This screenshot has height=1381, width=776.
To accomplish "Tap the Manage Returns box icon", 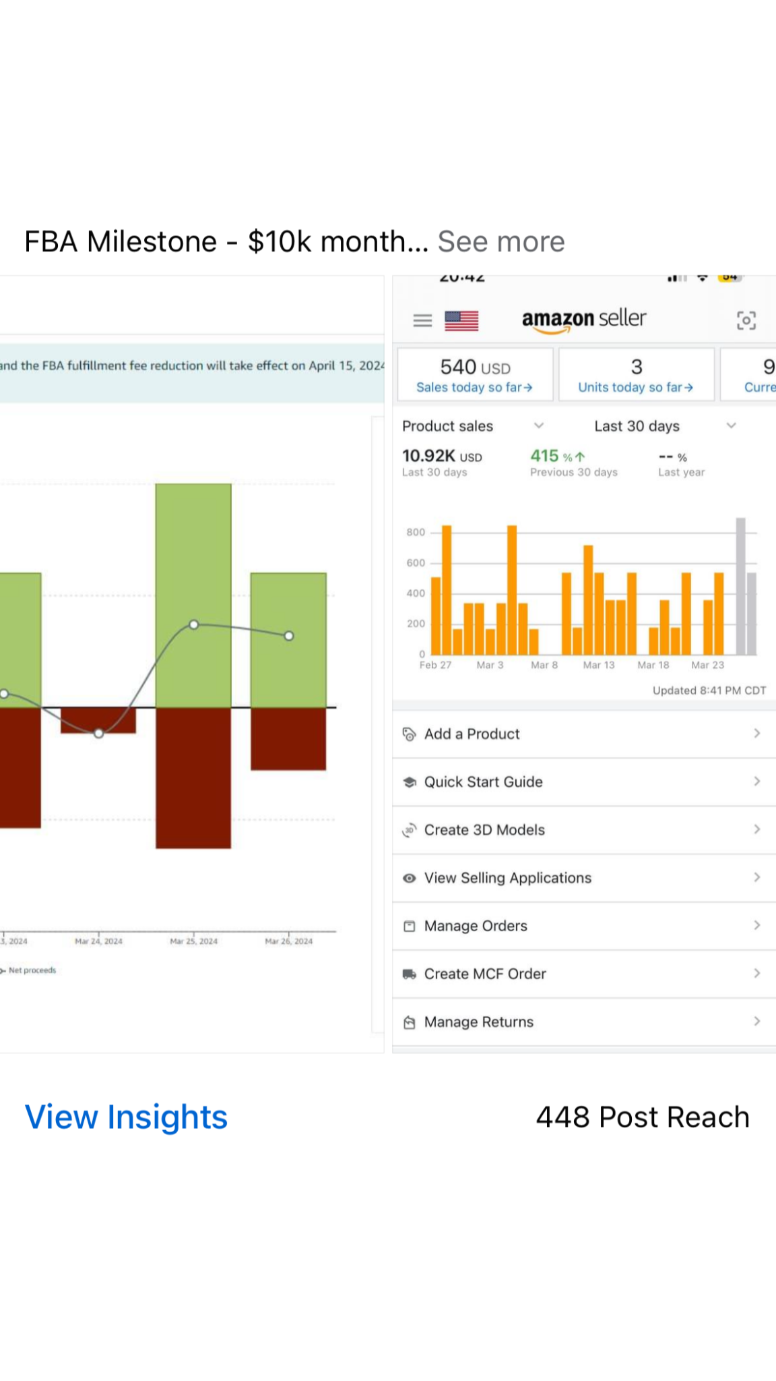I will pyautogui.click(x=409, y=1022).
